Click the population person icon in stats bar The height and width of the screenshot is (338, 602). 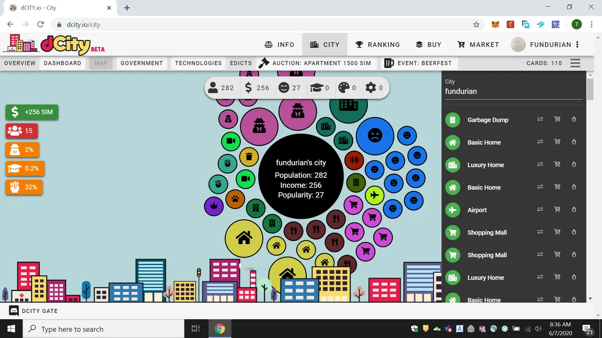(213, 88)
